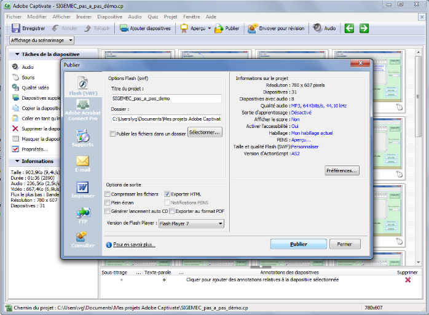Select the Imprimer Word output icon
Image resolution: width=429 pixels, height=315 pixels.
click(82, 189)
